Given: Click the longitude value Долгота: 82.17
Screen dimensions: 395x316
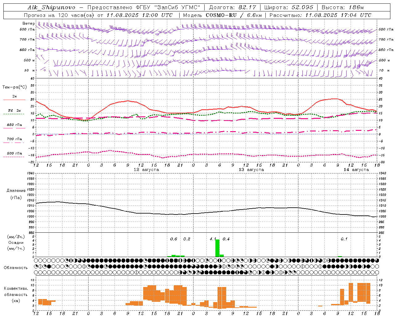Looking at the screenshot, I should point(232,7).
